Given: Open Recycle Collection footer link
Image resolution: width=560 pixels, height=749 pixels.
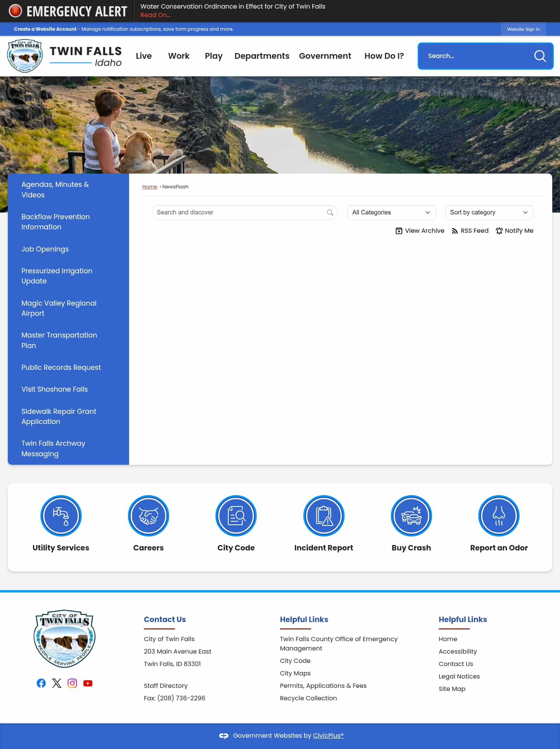Looking at the screenshot, I should pos(308,698).
